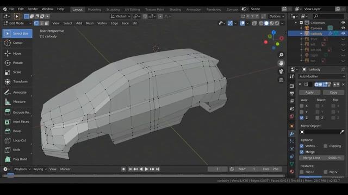Screen dimensions: 348x195
Task: Activate the Bevel tool
Action: pos(17,131)
